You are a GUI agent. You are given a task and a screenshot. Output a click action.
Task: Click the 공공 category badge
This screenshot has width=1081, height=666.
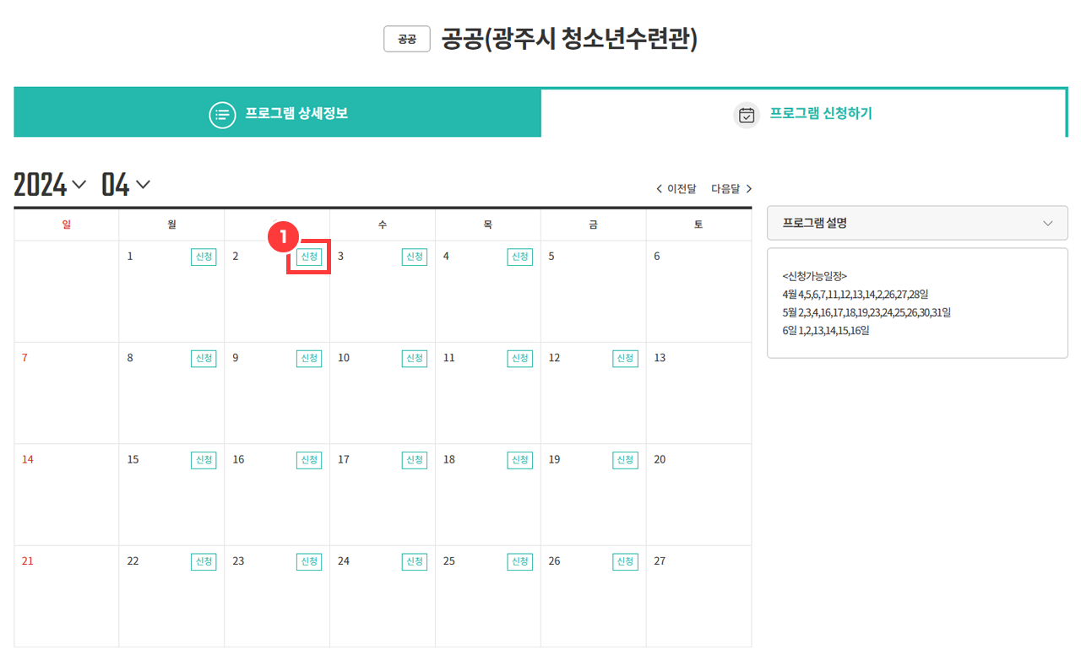click(x=407, y=39)
